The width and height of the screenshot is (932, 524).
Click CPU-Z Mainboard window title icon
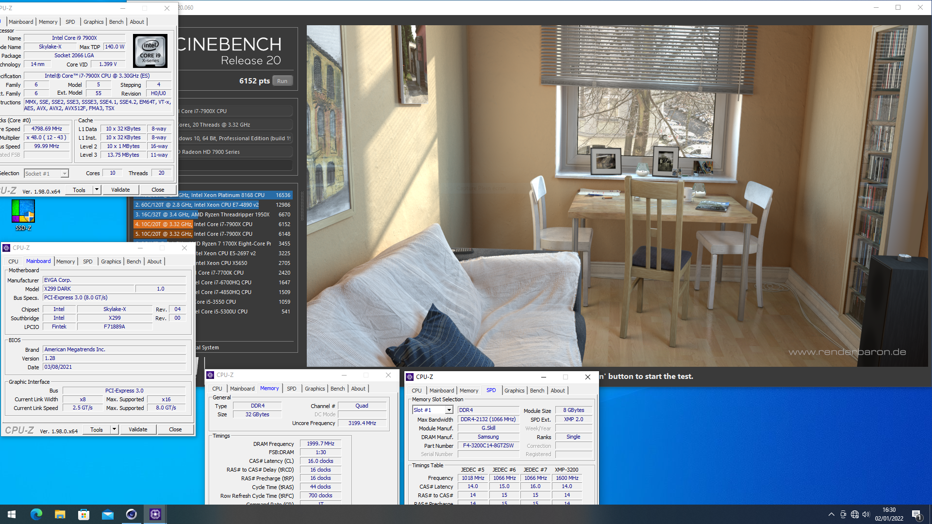[6, 248]
